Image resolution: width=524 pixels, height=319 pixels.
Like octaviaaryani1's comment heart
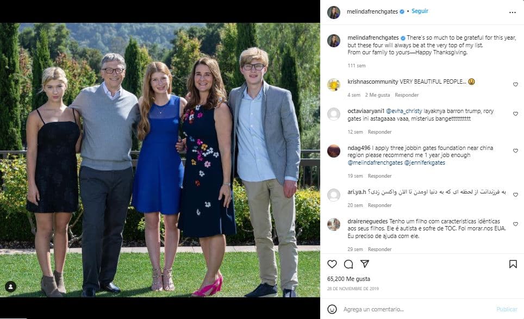[x=515, y=114]
